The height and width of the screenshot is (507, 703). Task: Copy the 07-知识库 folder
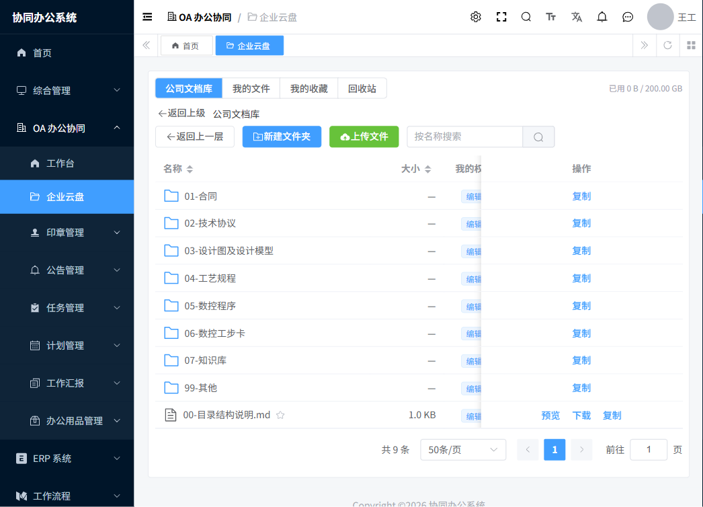pyautogui.click(x=581, y=360)
